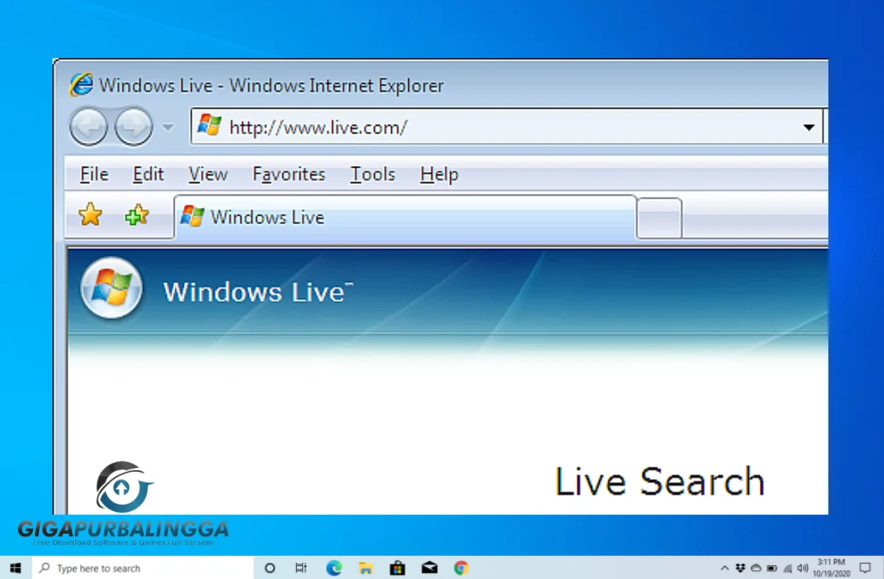
Task: Click the Internet Explorer icon in title bar
Action: [81, 85]
